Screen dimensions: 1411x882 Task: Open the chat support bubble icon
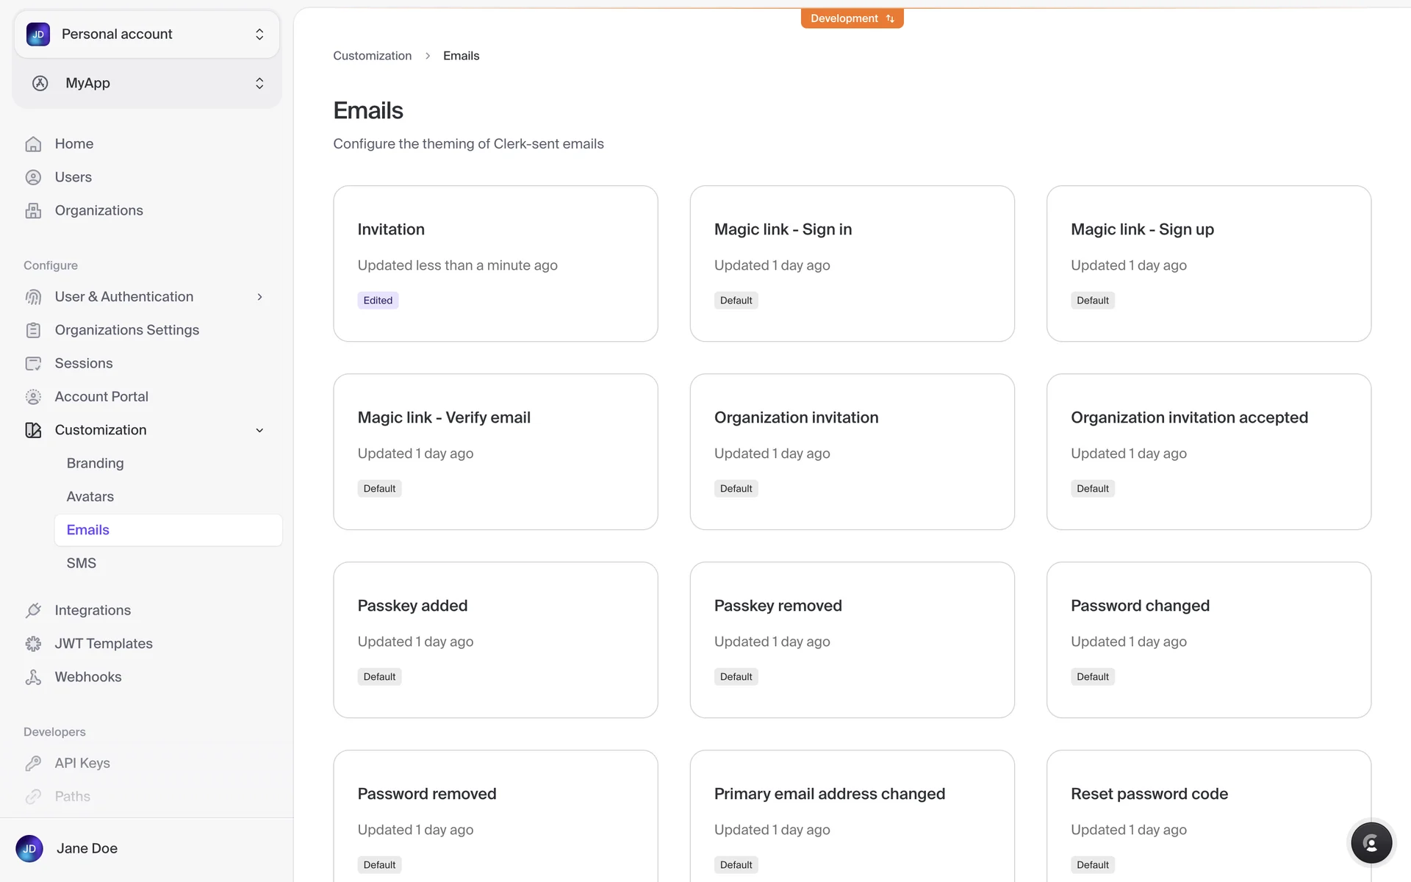[1371, 843]
